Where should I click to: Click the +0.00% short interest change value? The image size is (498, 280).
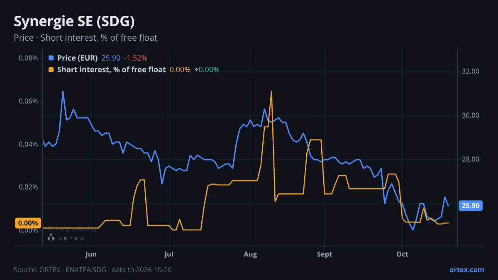coord(207,70)
